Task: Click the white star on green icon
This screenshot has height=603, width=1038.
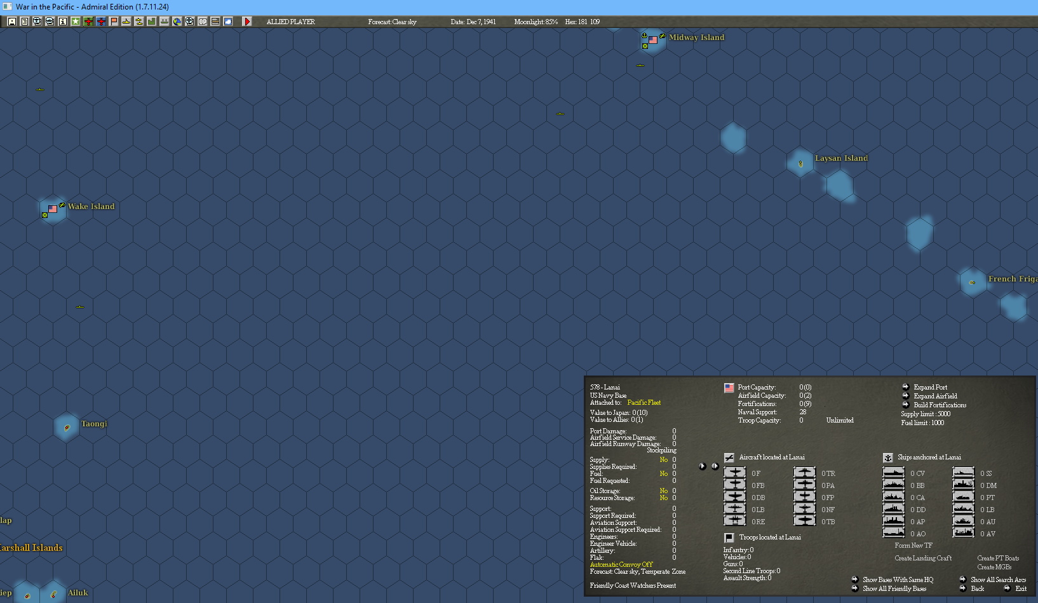Action: tap(76, 22)
